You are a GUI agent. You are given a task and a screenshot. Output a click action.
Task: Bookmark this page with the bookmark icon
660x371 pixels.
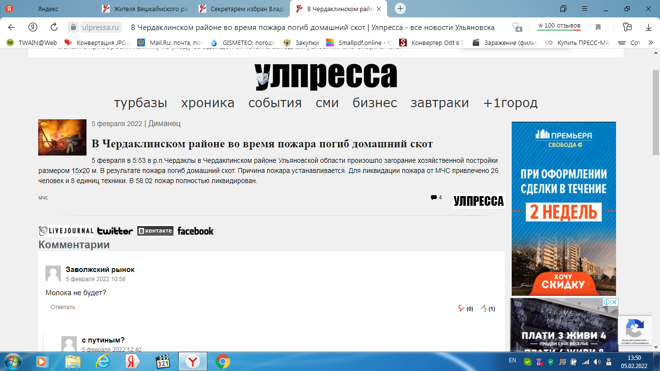click(598, 27)
